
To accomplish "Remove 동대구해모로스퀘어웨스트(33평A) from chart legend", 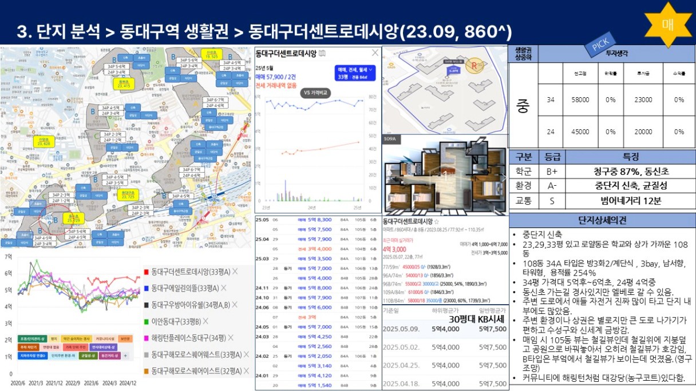I will point(245,354).
